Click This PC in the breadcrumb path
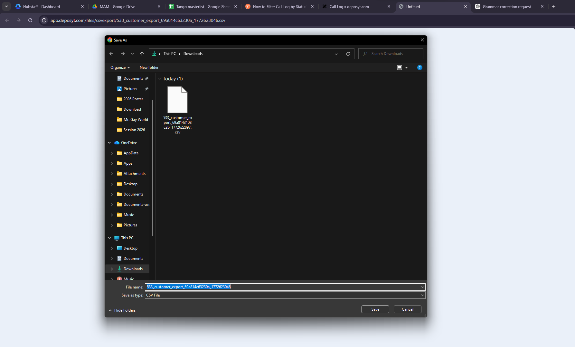This screenshot has height=347, width=575. click(170, 54)
